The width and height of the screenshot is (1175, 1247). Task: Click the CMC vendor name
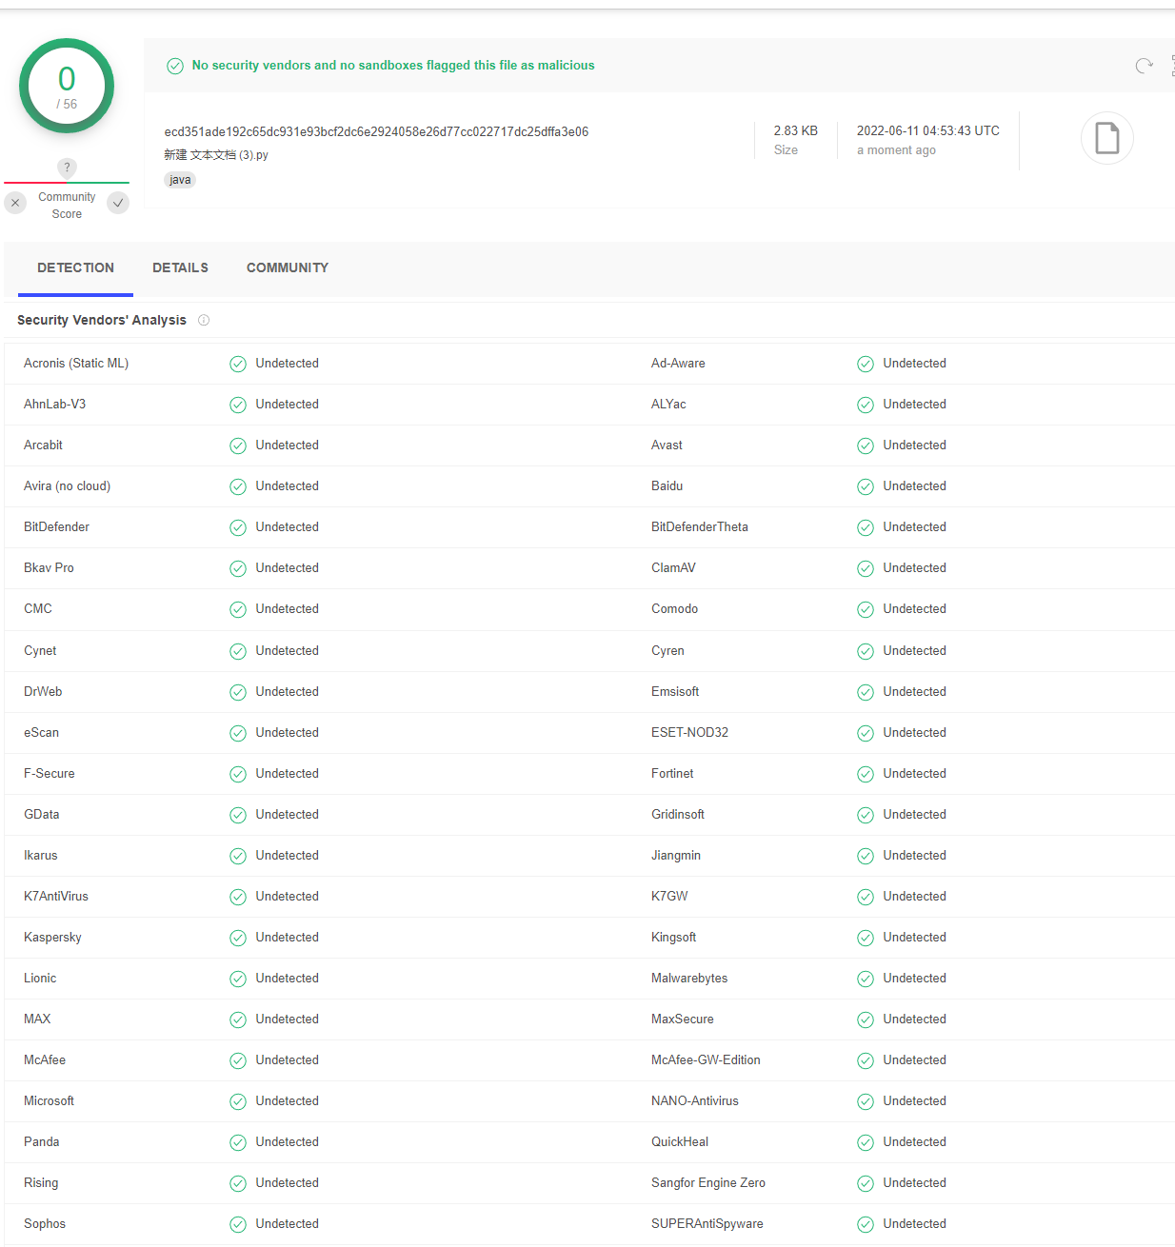(38, 608)
